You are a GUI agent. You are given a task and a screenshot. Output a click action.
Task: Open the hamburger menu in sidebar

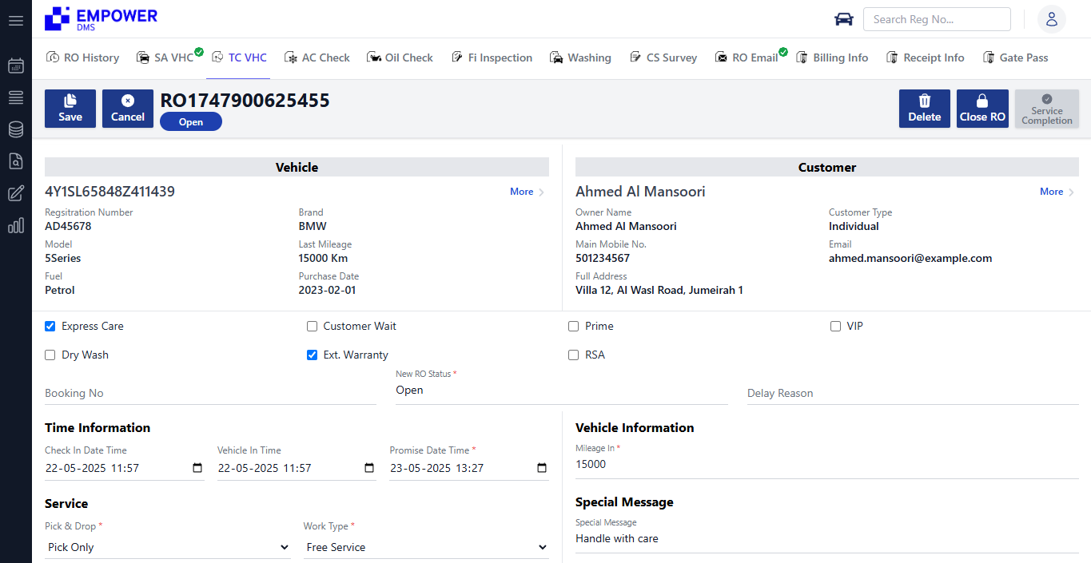[16, 21]
